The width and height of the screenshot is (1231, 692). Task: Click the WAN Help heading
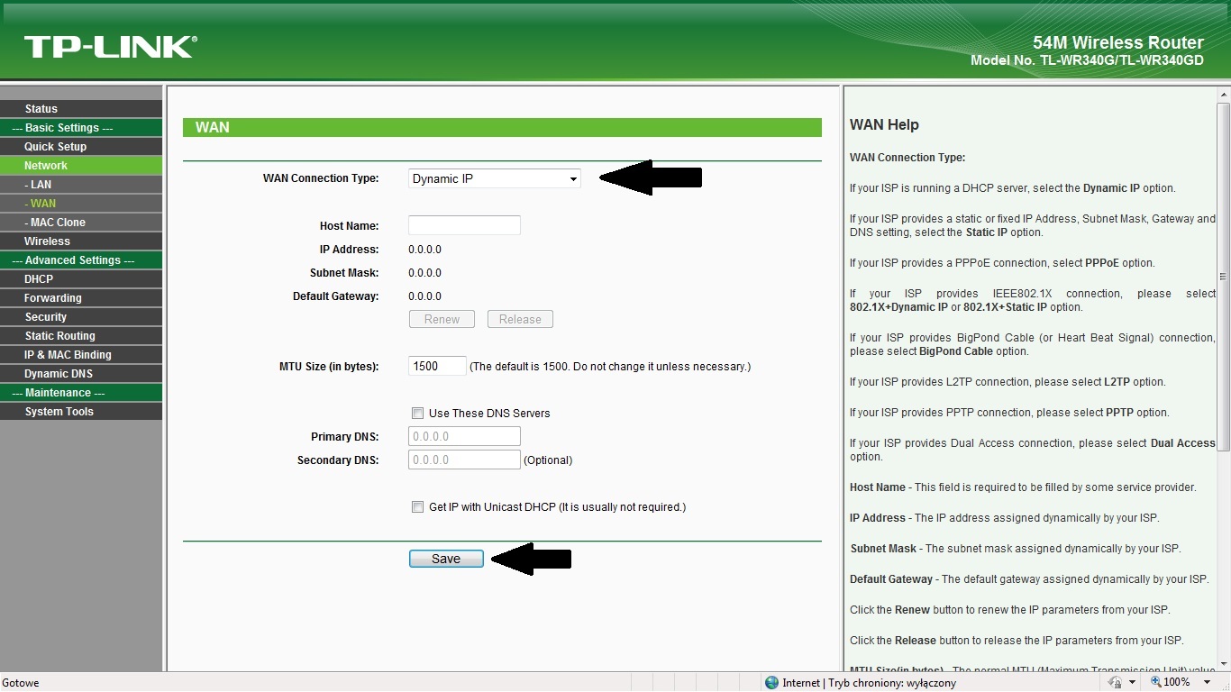click(884, 124)
